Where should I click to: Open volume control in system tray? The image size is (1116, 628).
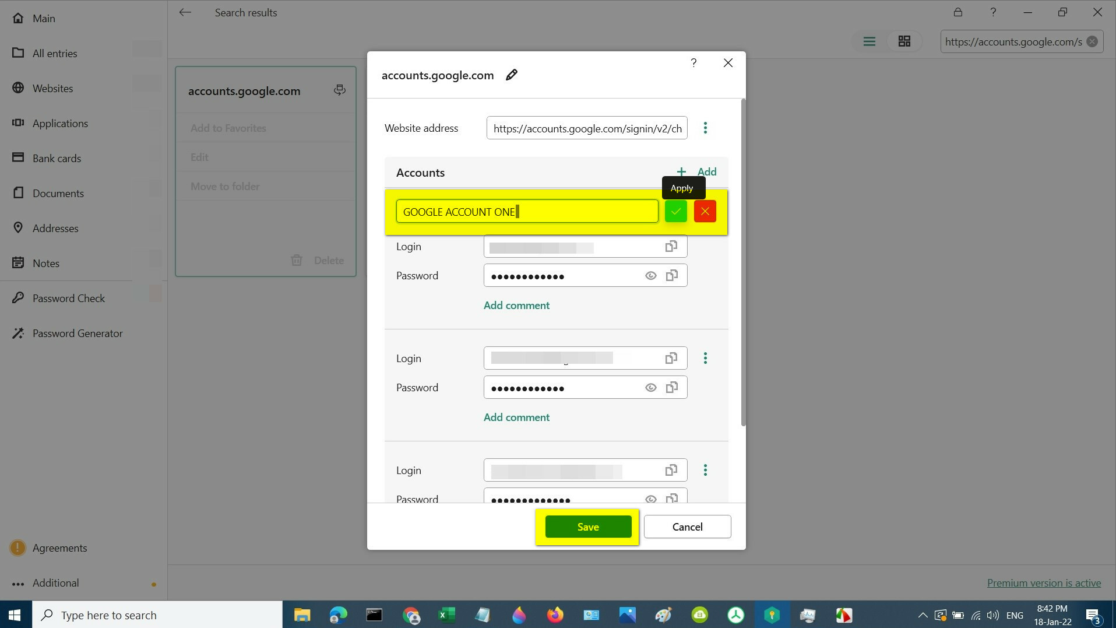tap(992, 615)
